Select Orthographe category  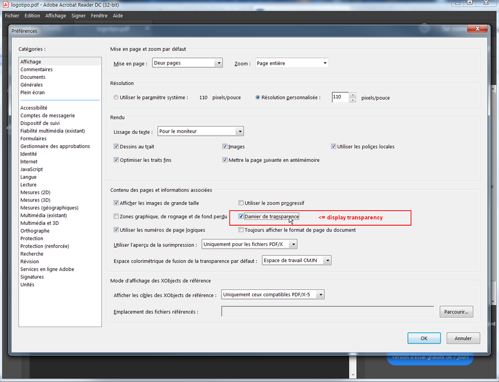[x=60, y=231]
